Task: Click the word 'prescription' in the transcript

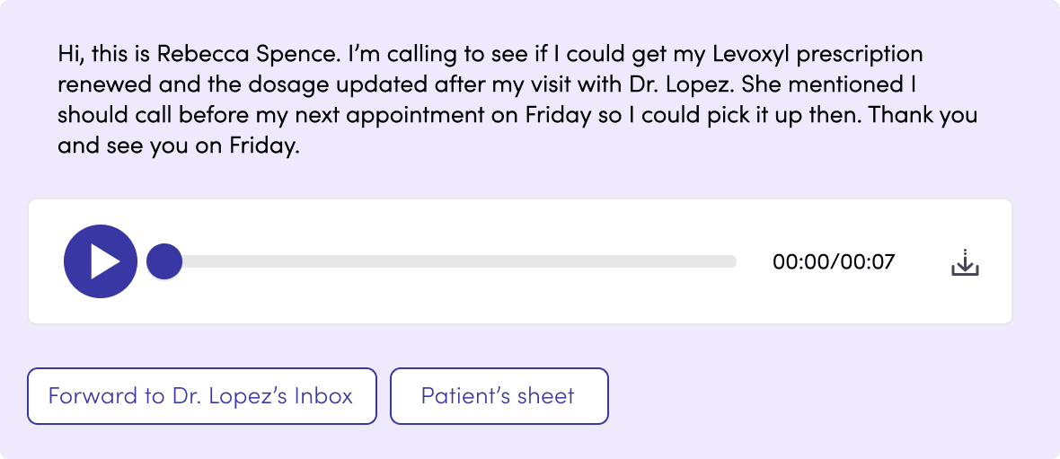Action: [861, 55]
